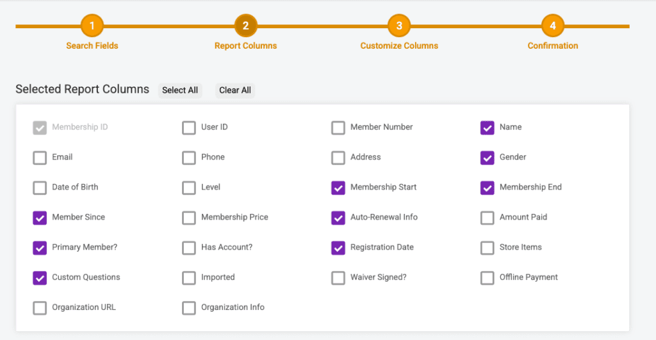The height and width of the screenshot is (340, 656).
Task: Uncheck the Name column checkbox
Action: point(488,127)
